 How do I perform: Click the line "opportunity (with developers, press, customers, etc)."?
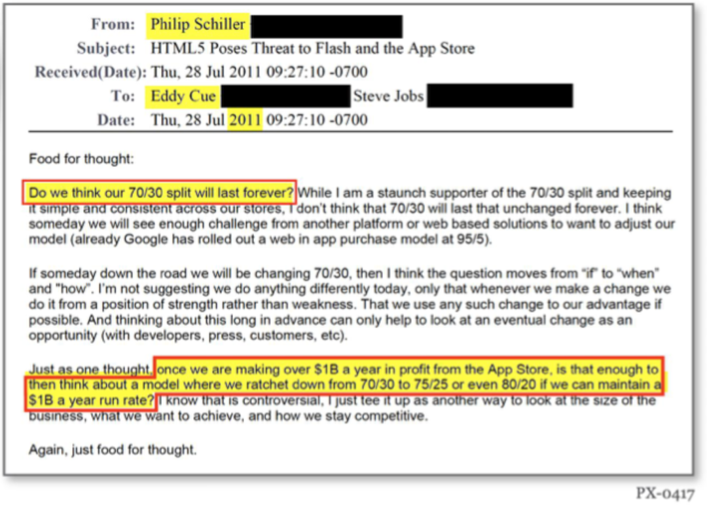click(x=188, y=335)
